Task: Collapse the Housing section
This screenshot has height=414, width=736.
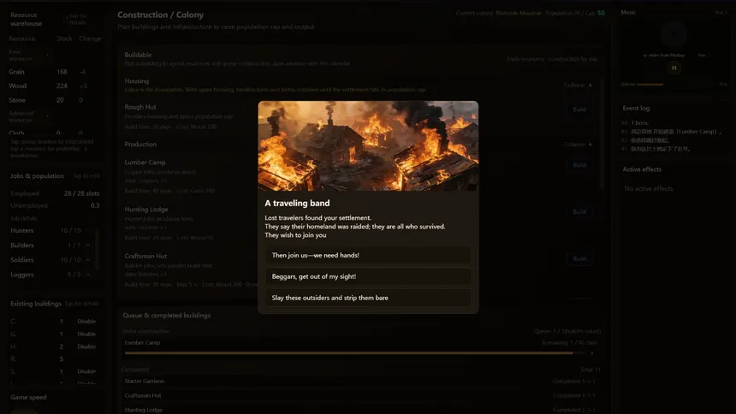Action: click(579, 86)
